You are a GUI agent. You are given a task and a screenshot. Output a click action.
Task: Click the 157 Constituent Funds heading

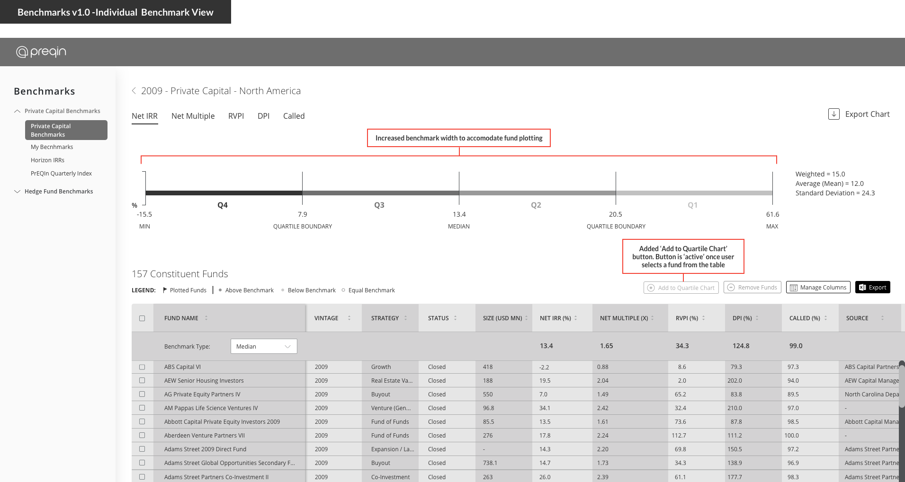pos(179,274)
